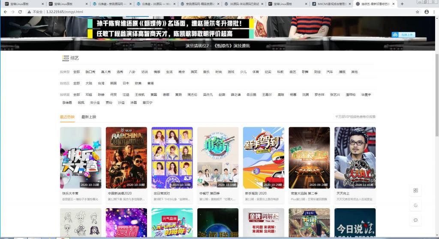
Task: Open a new browser tab with plus icon
Action: [402, 4]
